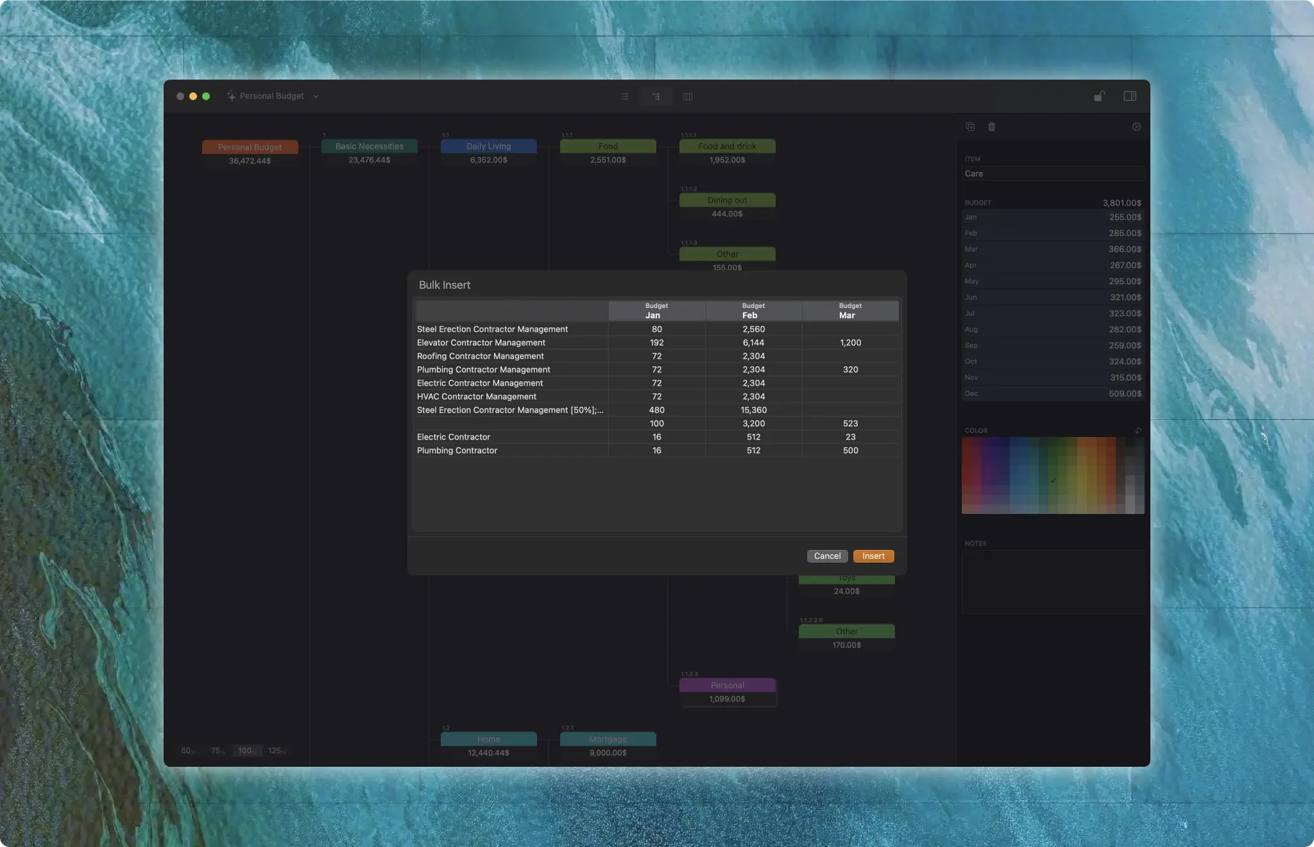Image resolution: width=1314 pixels, height=847 pixels.
Task: Open the Personal Budget title dropdown
Action: (316, 97)
